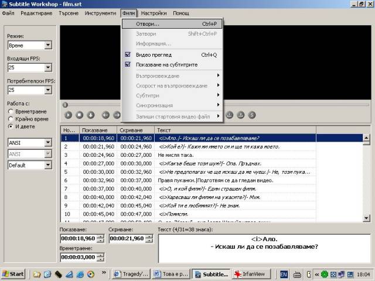Click the set hide time button
Viewport: 375px width, 281px height.
pos(241,115)
